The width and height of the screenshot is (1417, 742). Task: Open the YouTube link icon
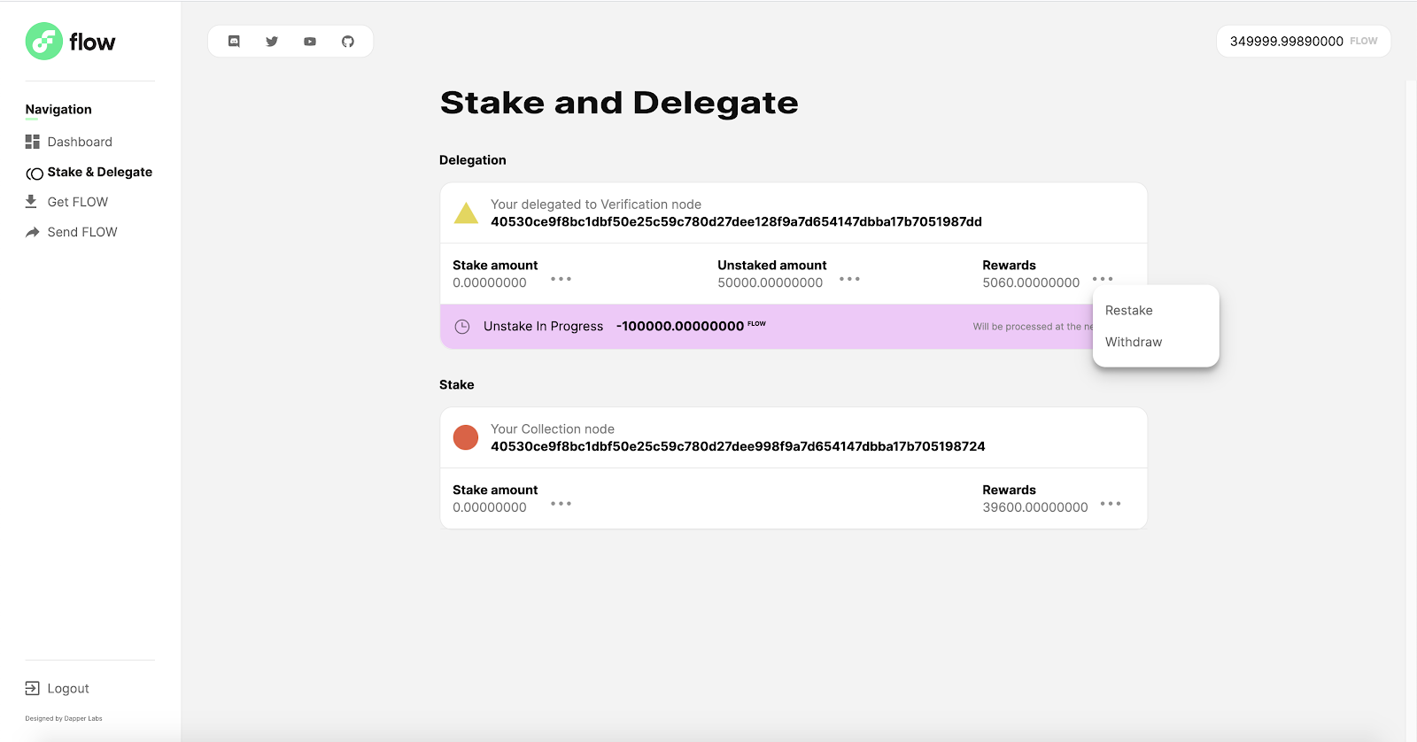point(310,42)
